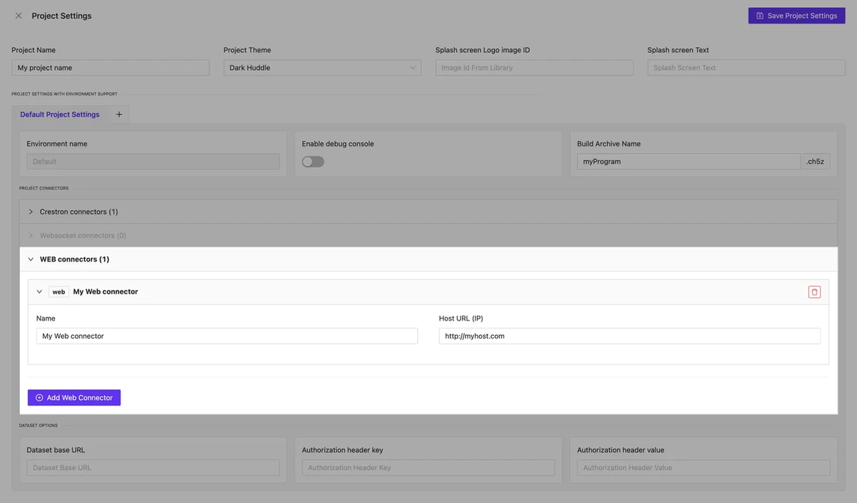Click the Splash screen Logo image ID field
857x503 pixels.
click(x=533, y=67)
